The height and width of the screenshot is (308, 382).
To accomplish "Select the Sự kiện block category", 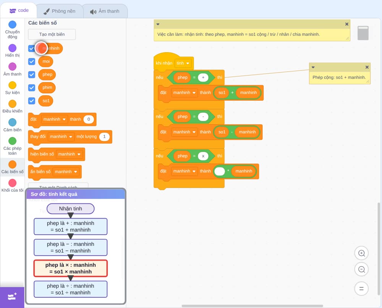I will 12,88.
